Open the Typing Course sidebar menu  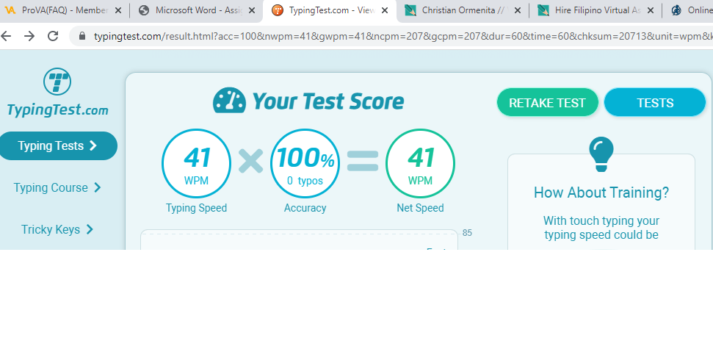(57, 187)
